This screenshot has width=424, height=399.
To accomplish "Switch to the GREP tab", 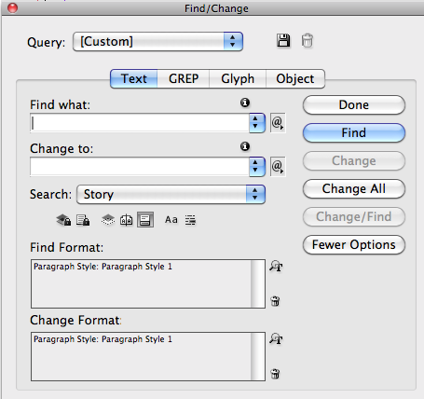I will [184, 78].
